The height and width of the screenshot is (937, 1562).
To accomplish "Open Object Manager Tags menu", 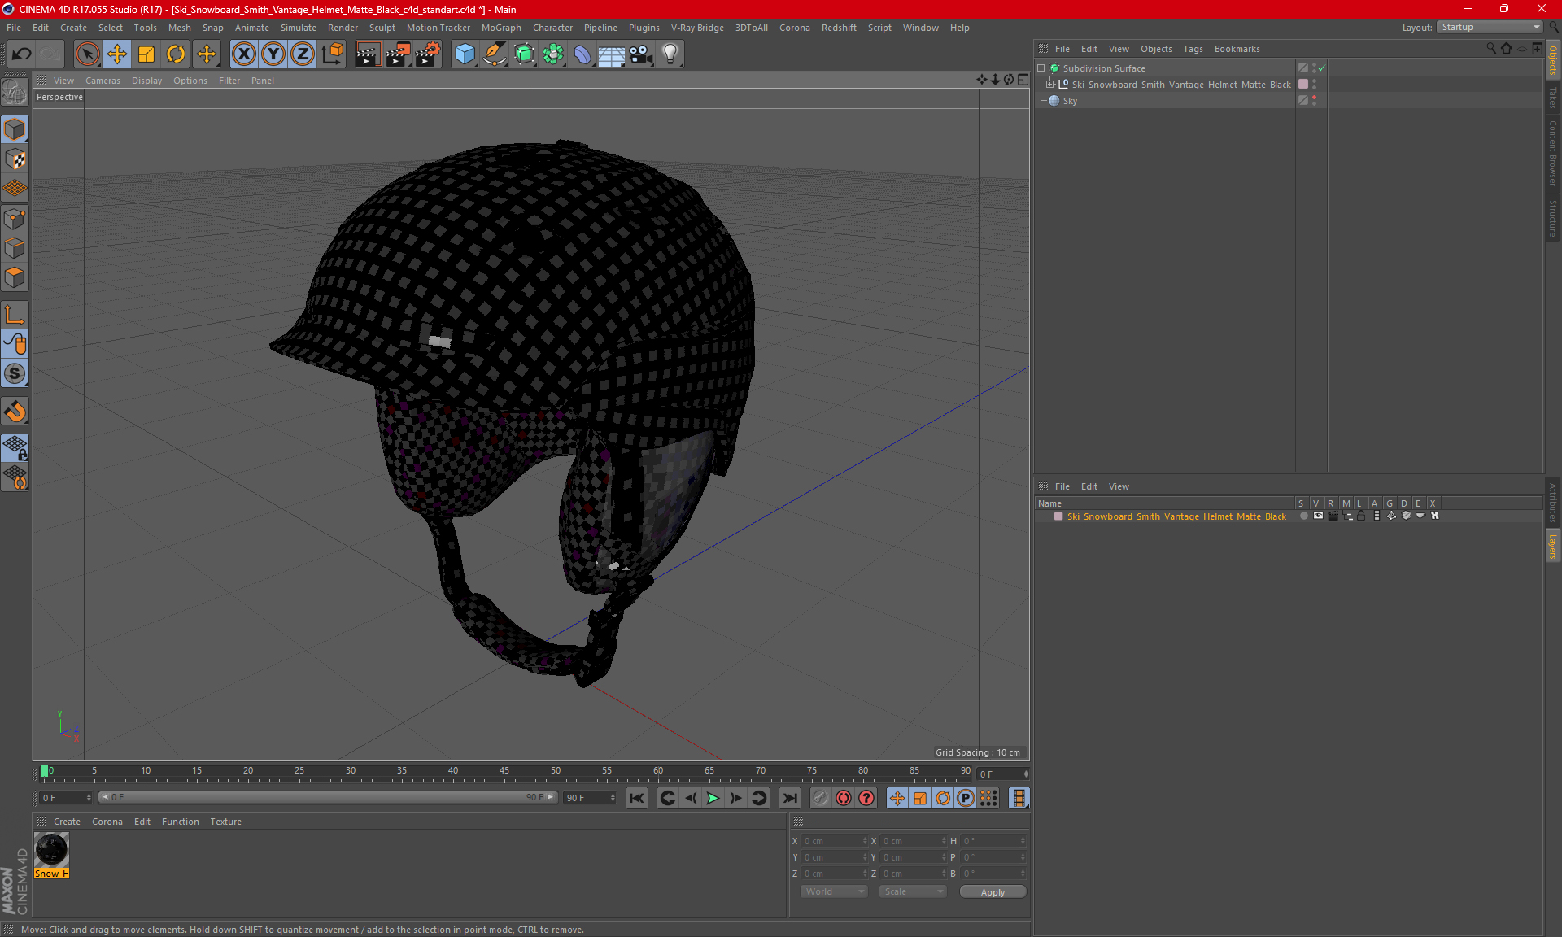I will pos(1193,49).
